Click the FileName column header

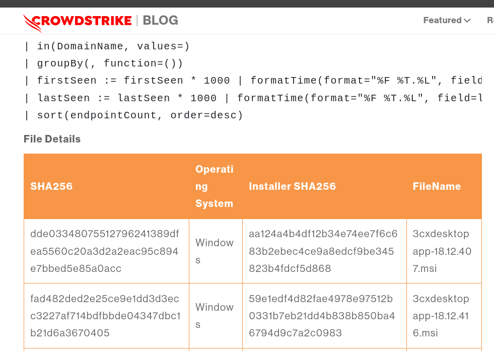pos(437,186)
